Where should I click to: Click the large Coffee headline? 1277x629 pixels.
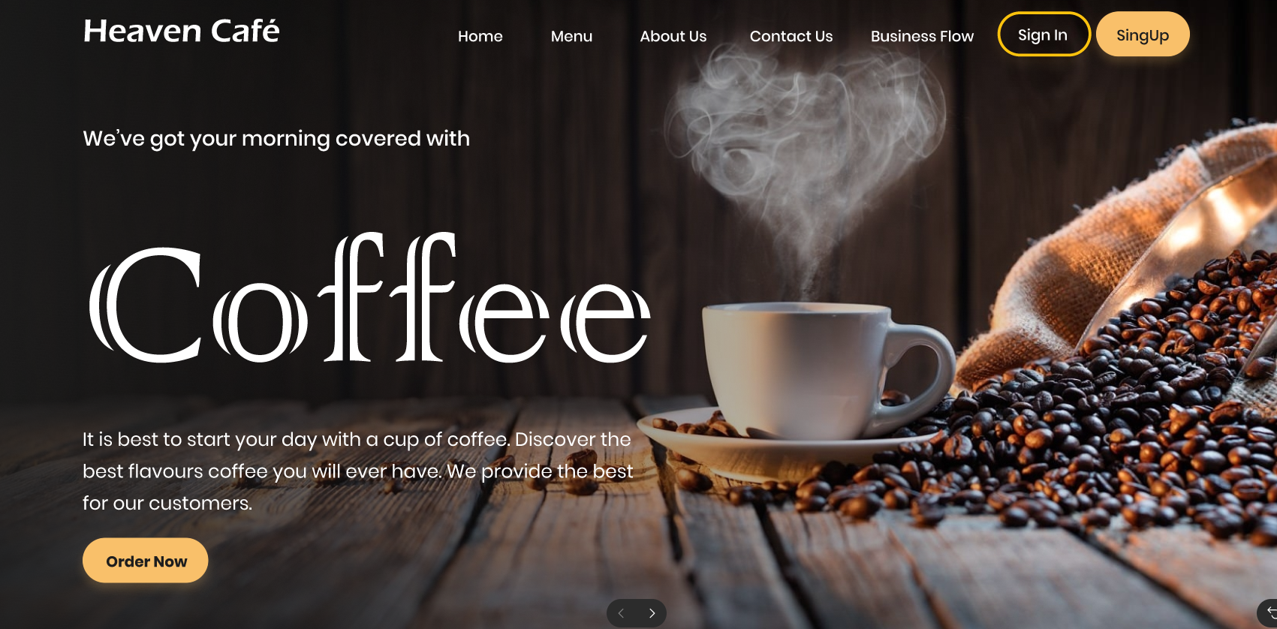point(369,299)
